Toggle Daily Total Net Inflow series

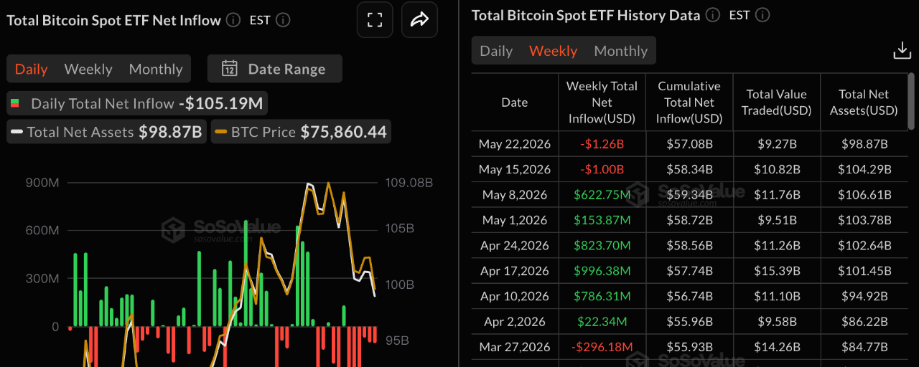138,103
